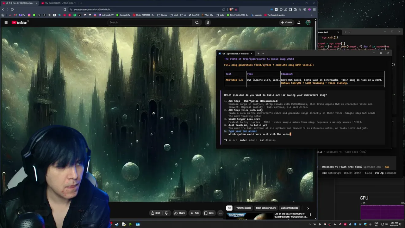Open the TikTok bookmark icon
This screenshot has width=405, height=228.
tap(80, 15)
